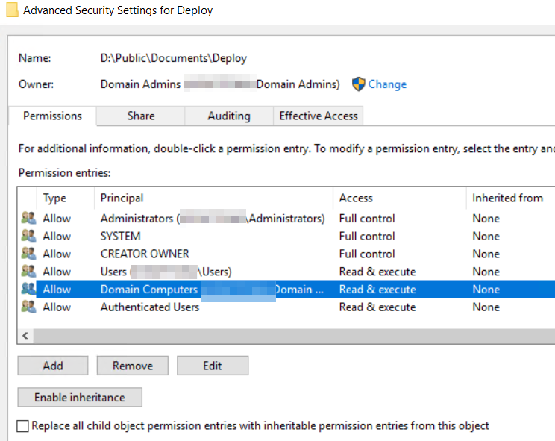Image resolution: width=555 pixels, height=441 pixels.
Task: Click the Domain Computers entry group icon
Action: coord(28,290)
